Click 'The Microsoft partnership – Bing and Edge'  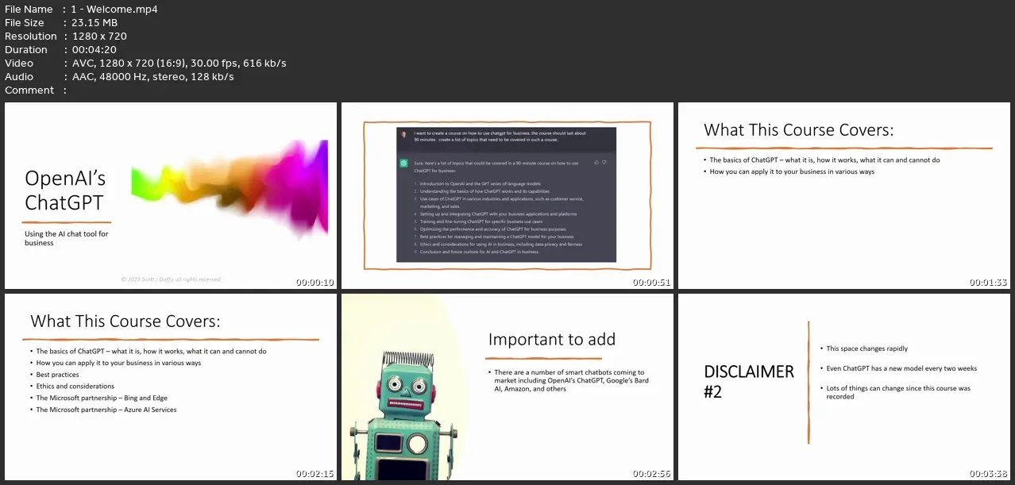click(102, 398)
